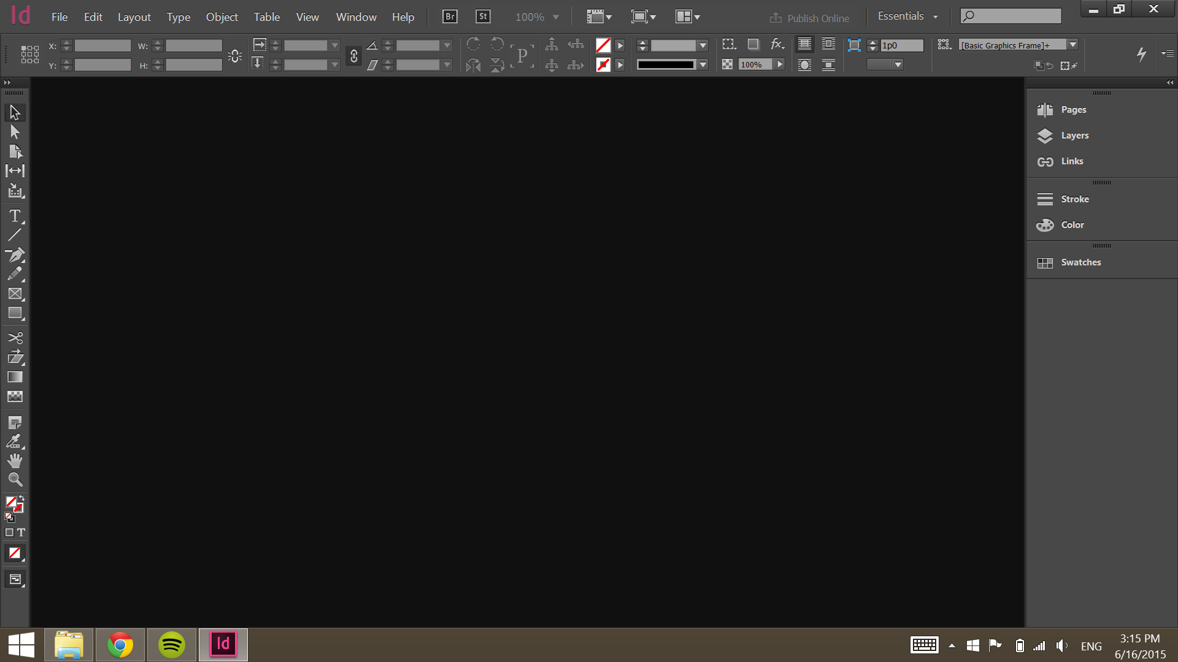Open the Pages panel
Screen dimensions: 1178x662
tap(1073, 109)
